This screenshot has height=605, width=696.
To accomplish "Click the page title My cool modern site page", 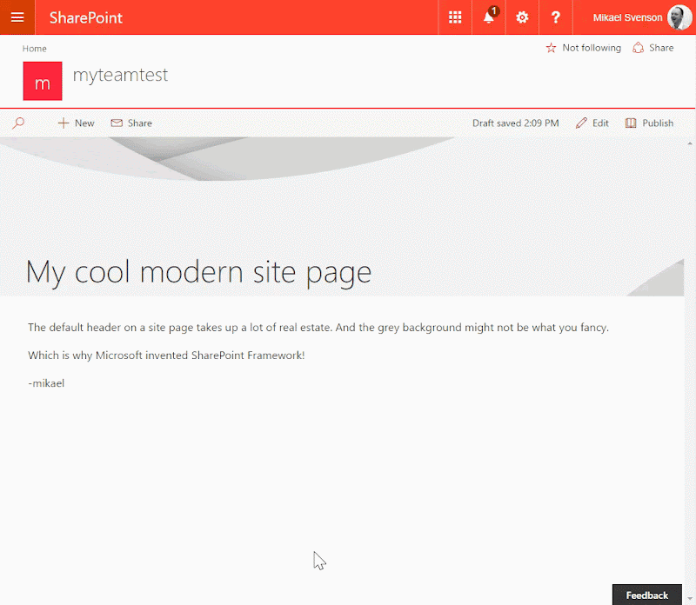I will pyautogui.click(x=198, y=273).
